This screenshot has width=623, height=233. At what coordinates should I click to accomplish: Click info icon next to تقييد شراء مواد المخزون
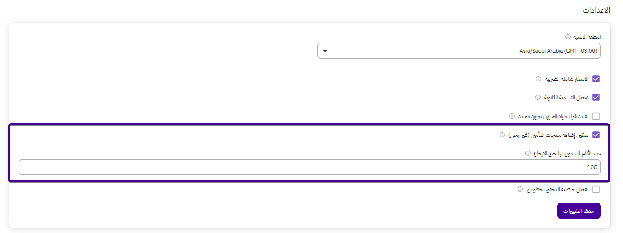tap(511, 116)
